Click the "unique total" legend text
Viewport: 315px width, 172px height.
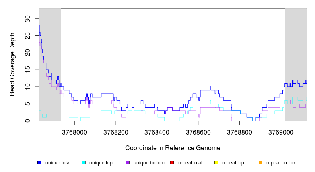tap(58, 163)
